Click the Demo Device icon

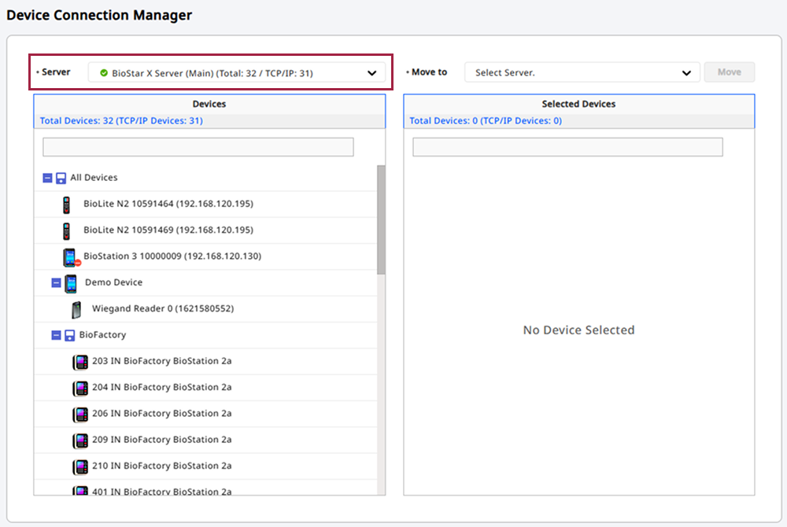point(71,283)
